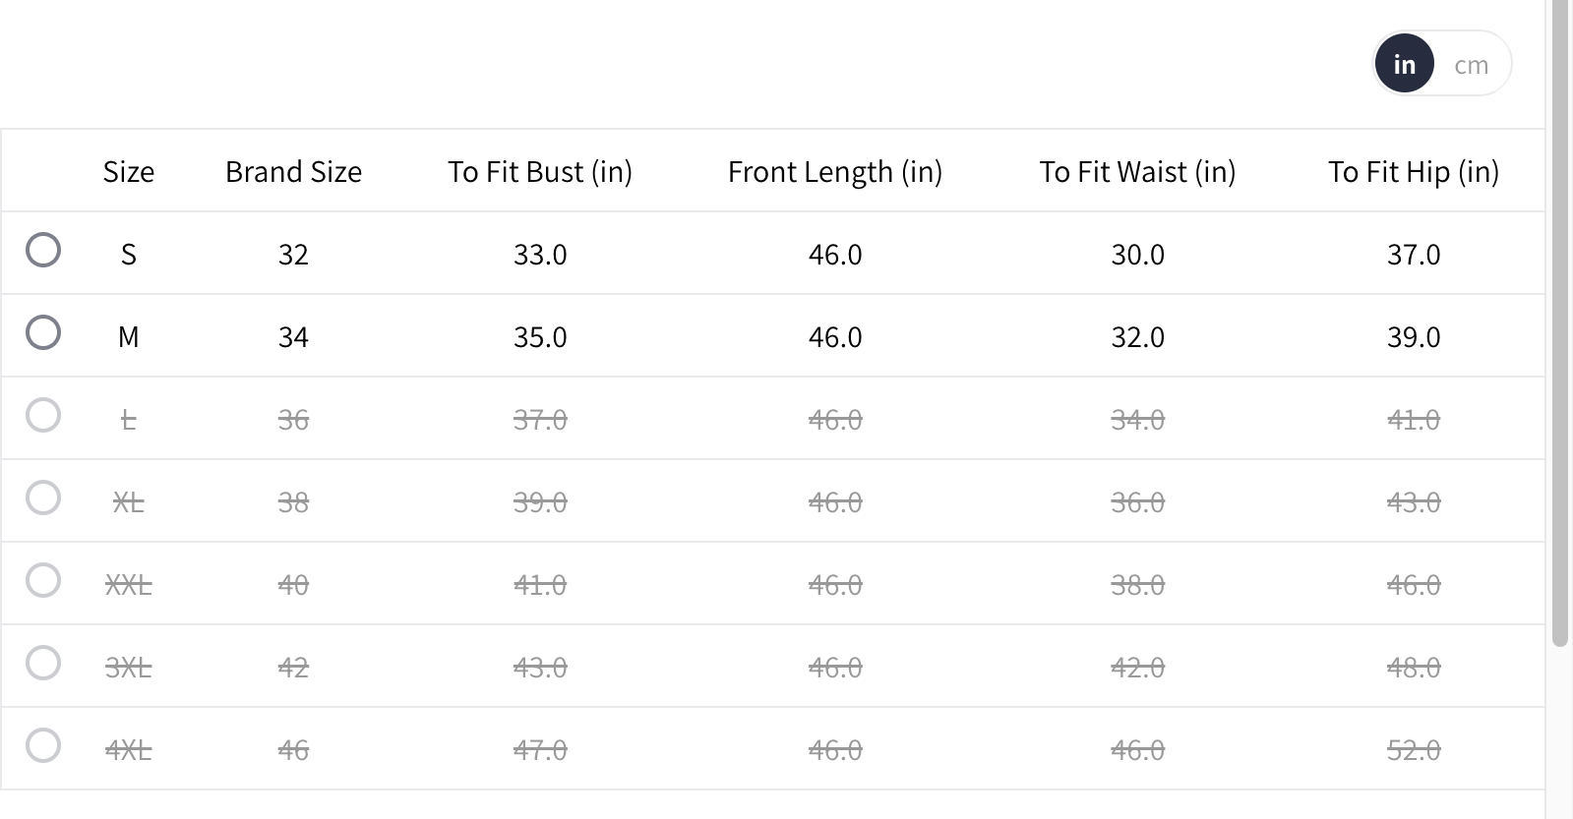The height and width of the screenshot is (819, 1573).
Task: Click the M row bust value 35.0
Action: tap(540, 337)
